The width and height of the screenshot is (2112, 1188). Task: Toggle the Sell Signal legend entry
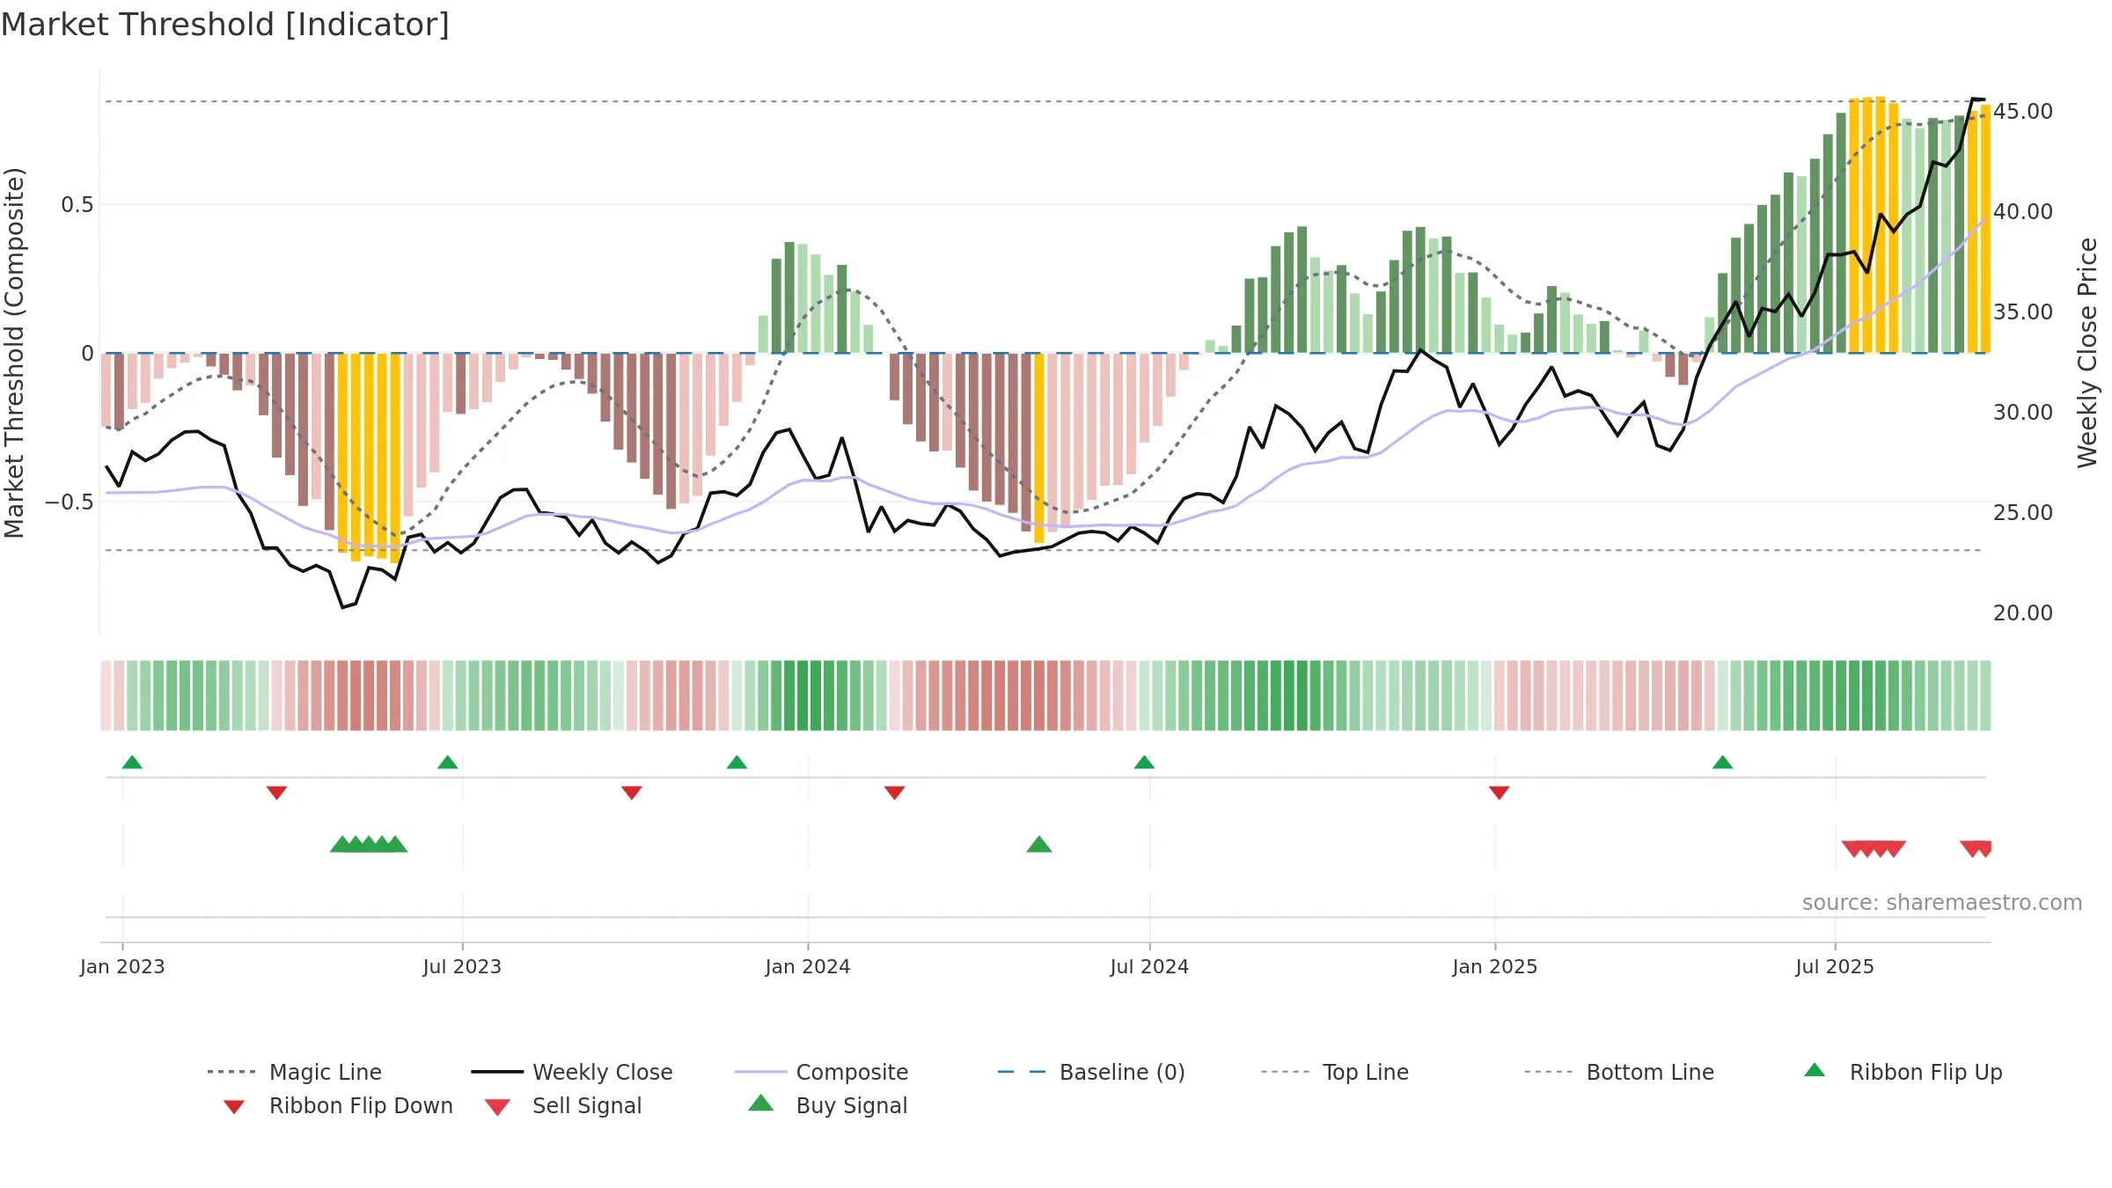pos(563,1106)
